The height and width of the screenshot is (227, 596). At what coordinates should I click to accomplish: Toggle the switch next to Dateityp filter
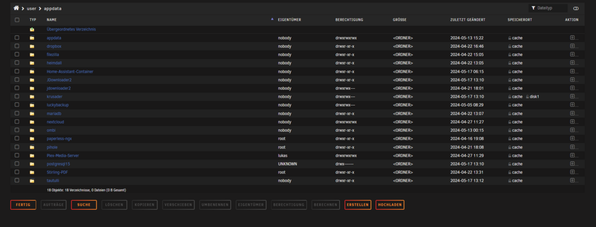tap(576, 8)
